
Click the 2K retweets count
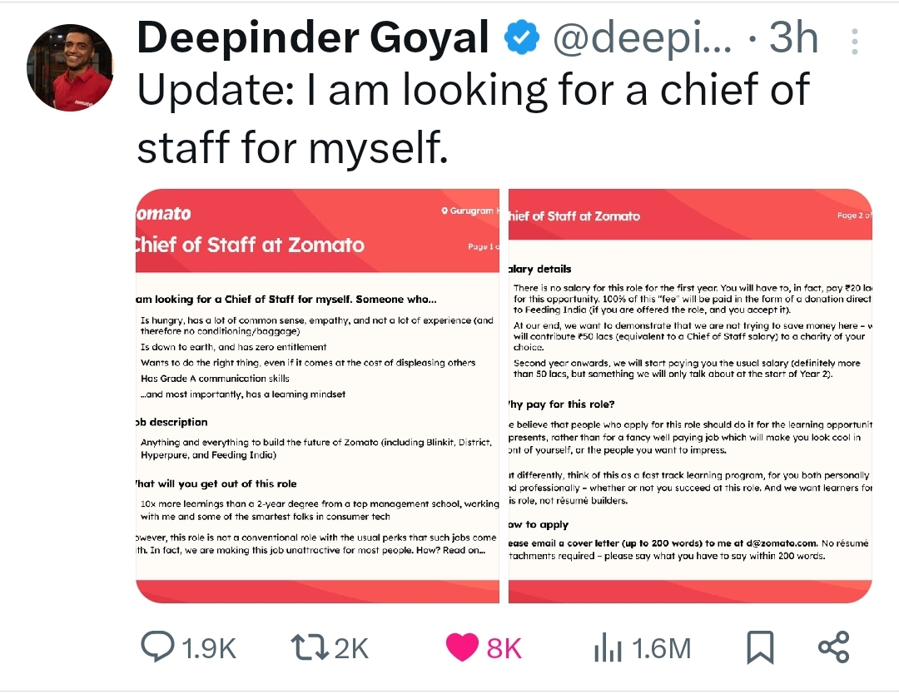pyautogui.click(x=351, y=647)
